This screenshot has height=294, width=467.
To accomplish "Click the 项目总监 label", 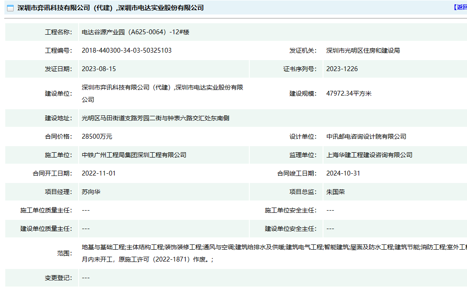I will point(303,192).
